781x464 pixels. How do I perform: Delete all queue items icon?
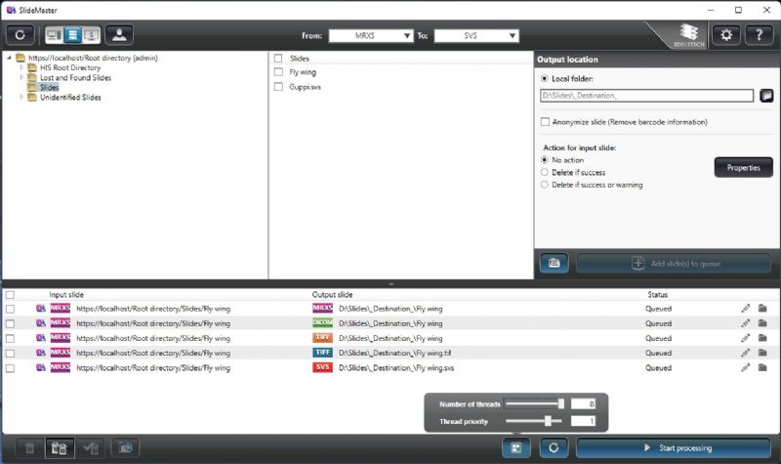60,448
